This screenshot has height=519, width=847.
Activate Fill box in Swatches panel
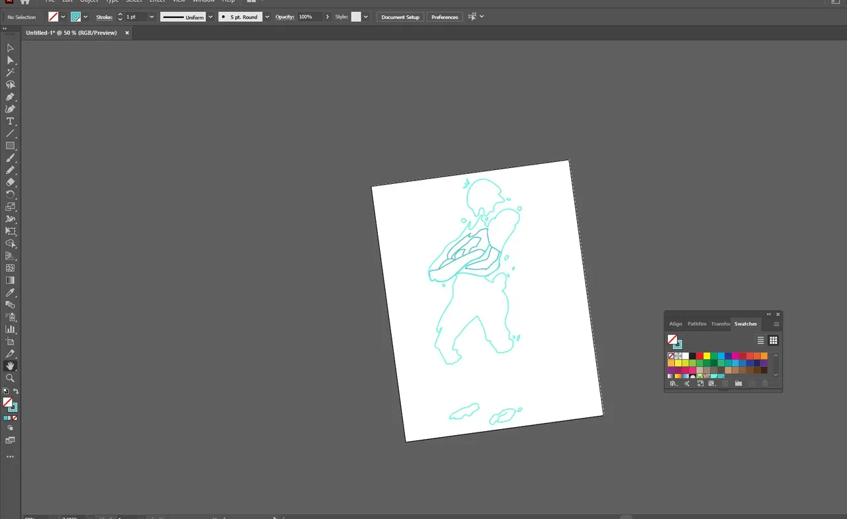click(672, 339)
